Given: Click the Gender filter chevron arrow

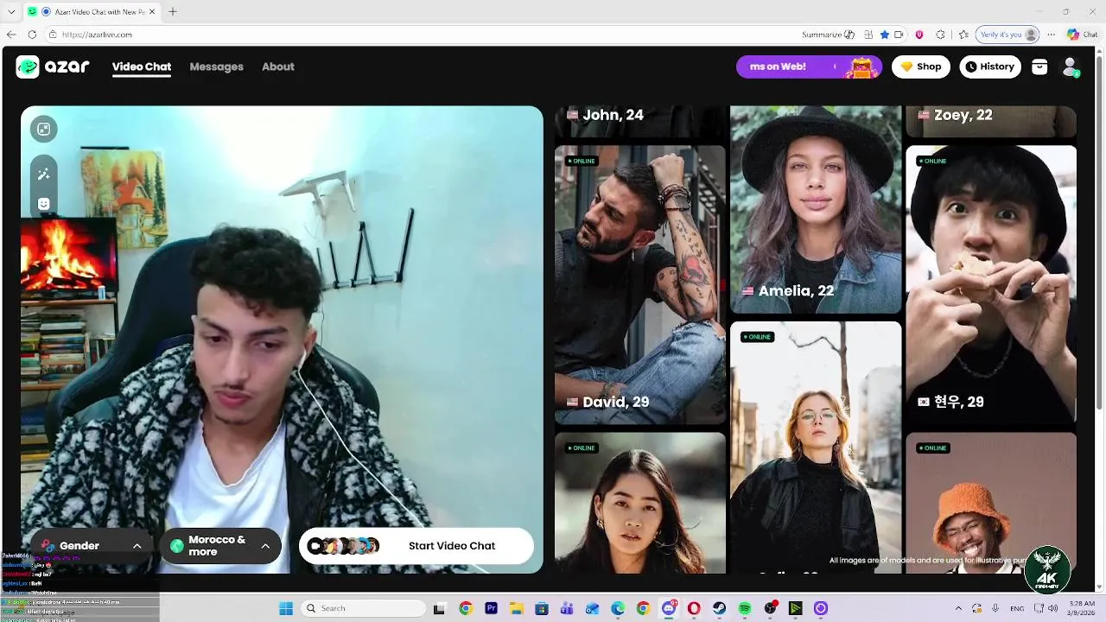Looking at the screenshot, I should (x=137, y=546).
